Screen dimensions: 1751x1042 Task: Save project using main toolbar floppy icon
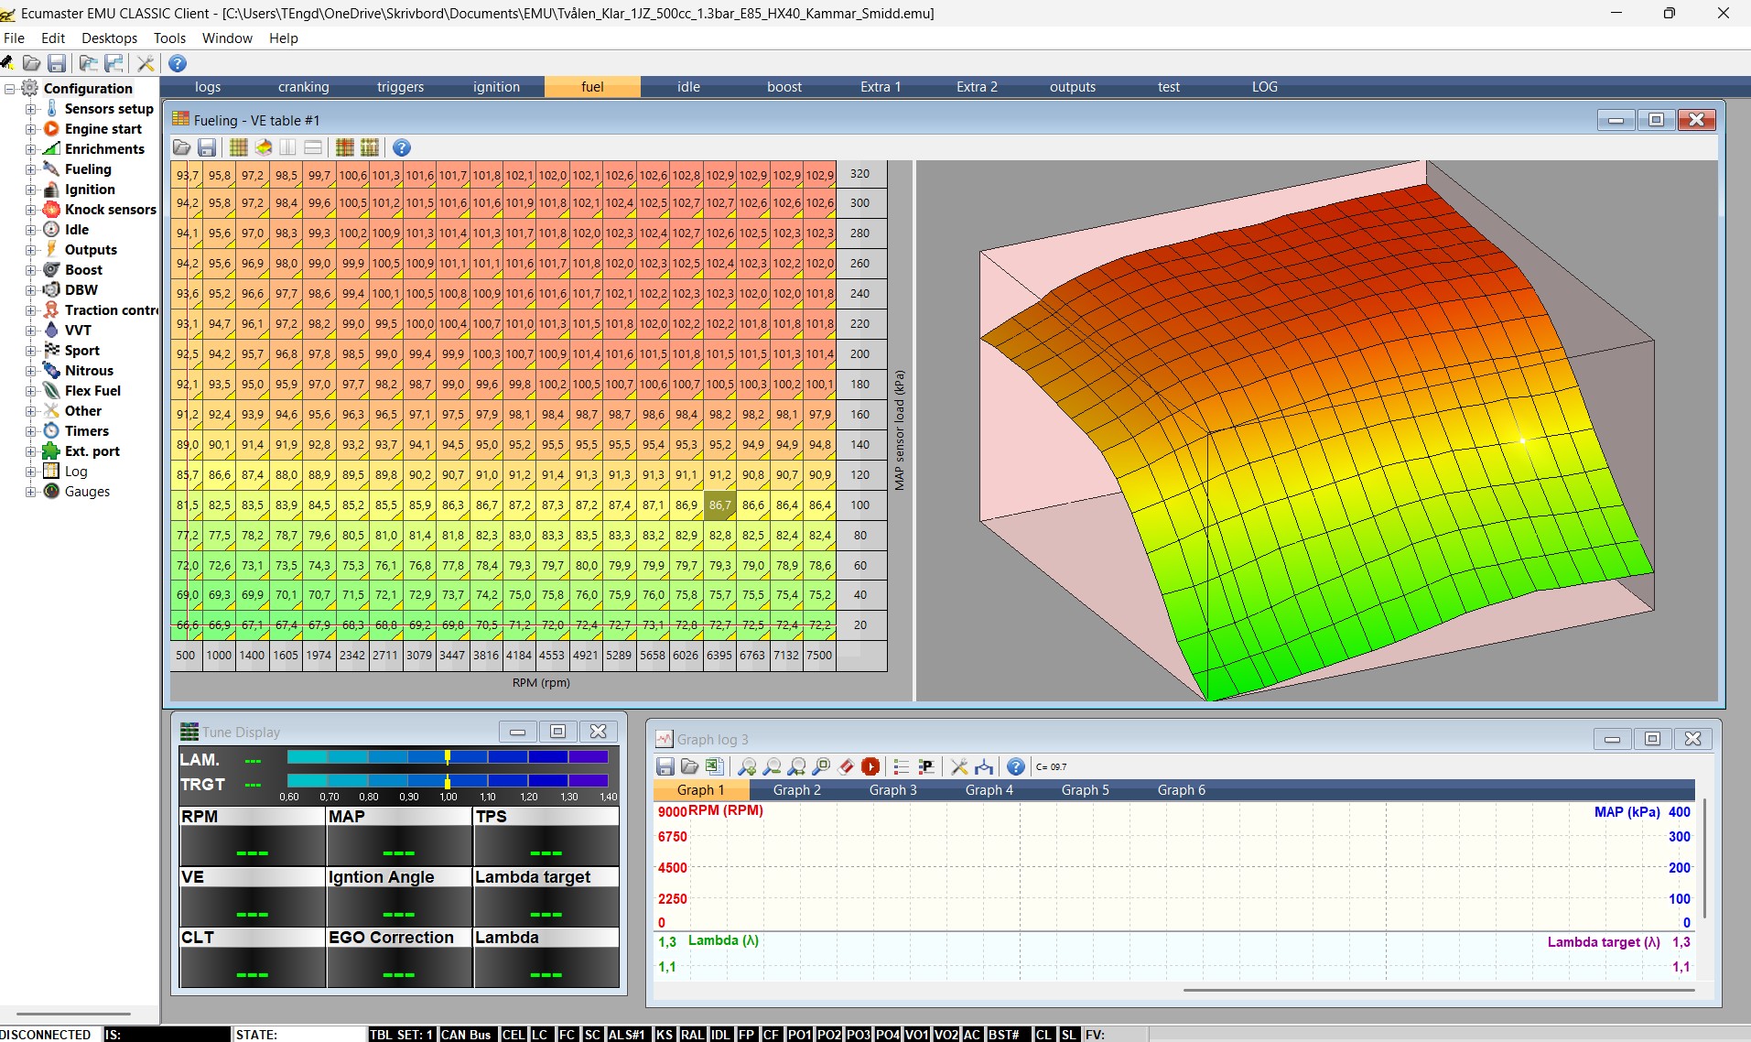click(x=57, y=63)
